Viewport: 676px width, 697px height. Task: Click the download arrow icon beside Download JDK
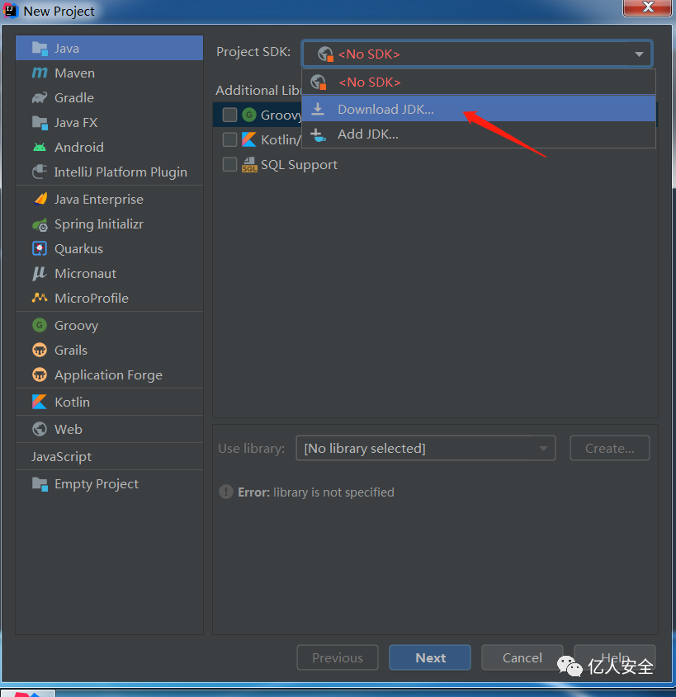coord(318,110)
